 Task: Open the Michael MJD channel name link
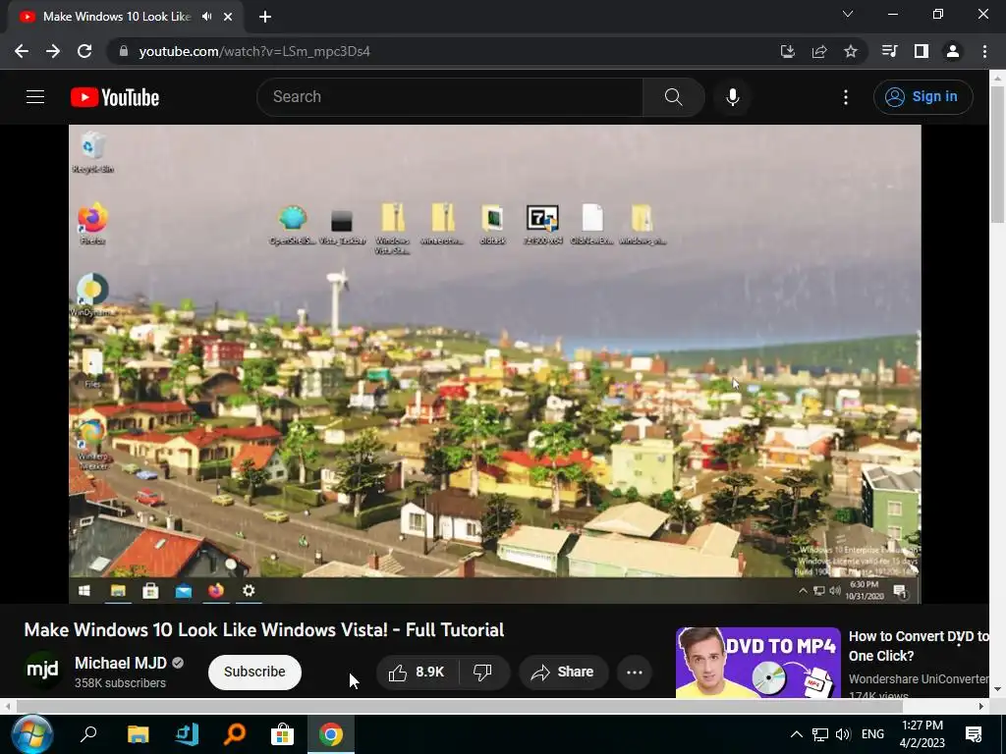coord(121,663)
